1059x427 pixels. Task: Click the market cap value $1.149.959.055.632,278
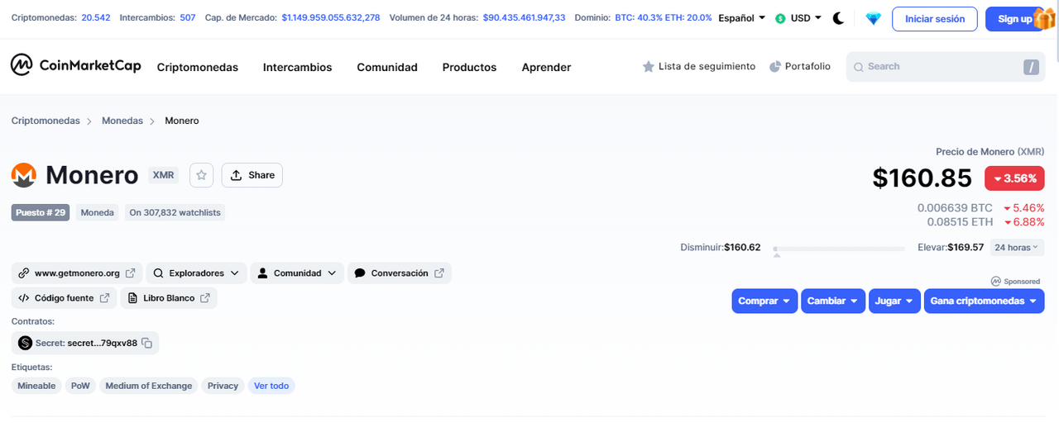click(x=331, y=17)
